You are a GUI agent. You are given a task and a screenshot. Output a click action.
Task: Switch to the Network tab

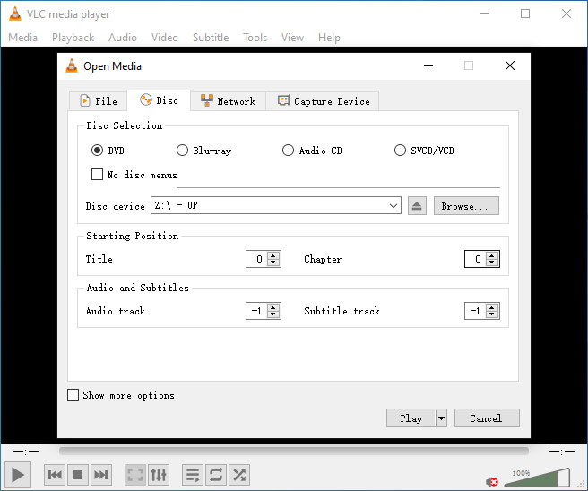point(228,101)
